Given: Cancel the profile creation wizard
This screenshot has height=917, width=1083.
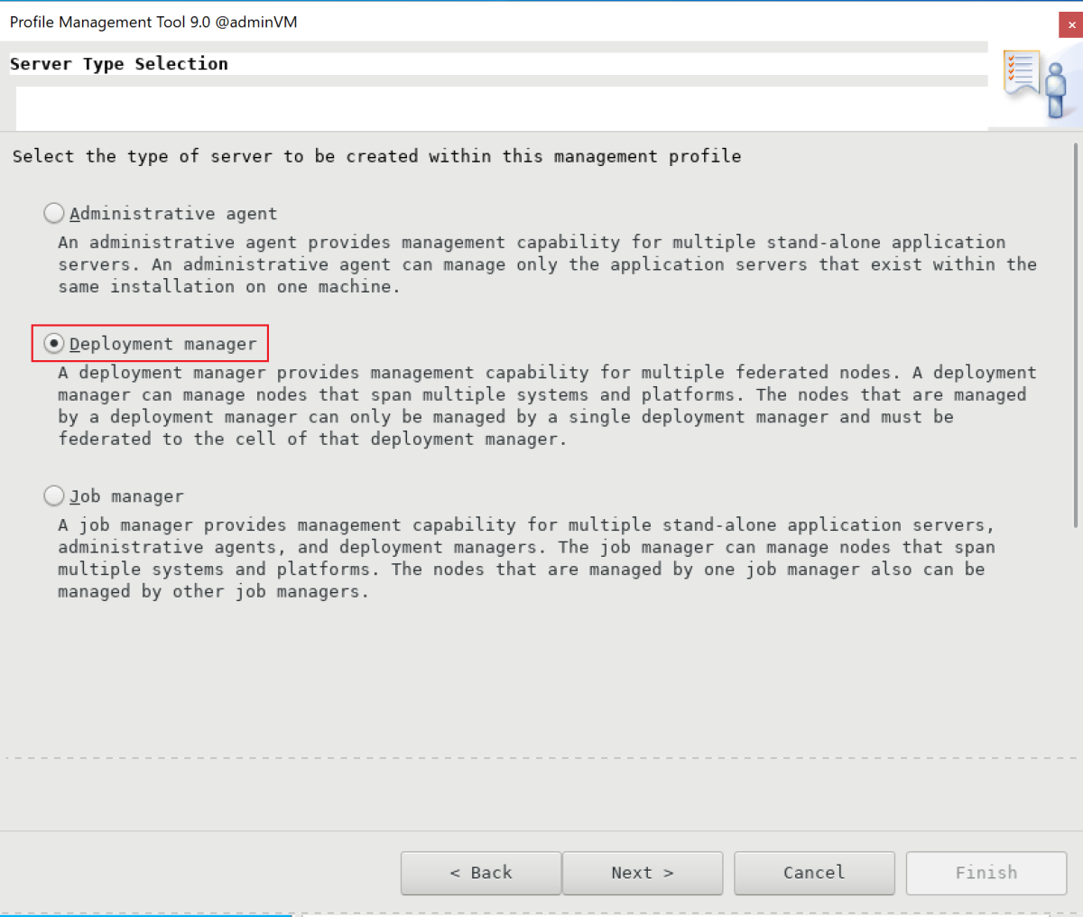Looking at the screenshot, I should pos(813,873).
